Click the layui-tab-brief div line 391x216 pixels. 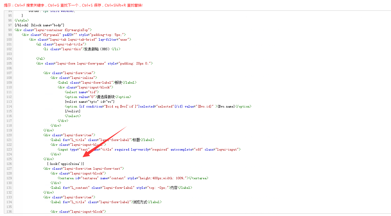(80, 39)
